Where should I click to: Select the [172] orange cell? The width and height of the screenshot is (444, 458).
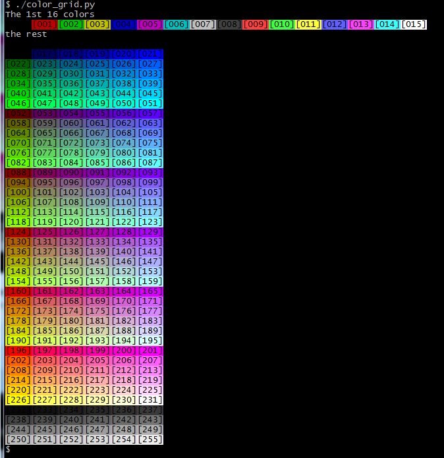coord(18,311)
